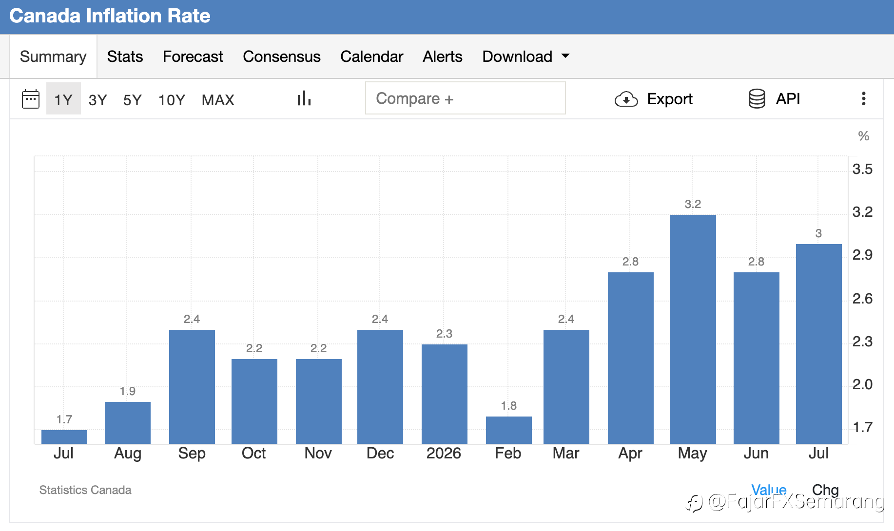Click the Chg view link
This screenshot has height=531, width=894.
(825, 489)
